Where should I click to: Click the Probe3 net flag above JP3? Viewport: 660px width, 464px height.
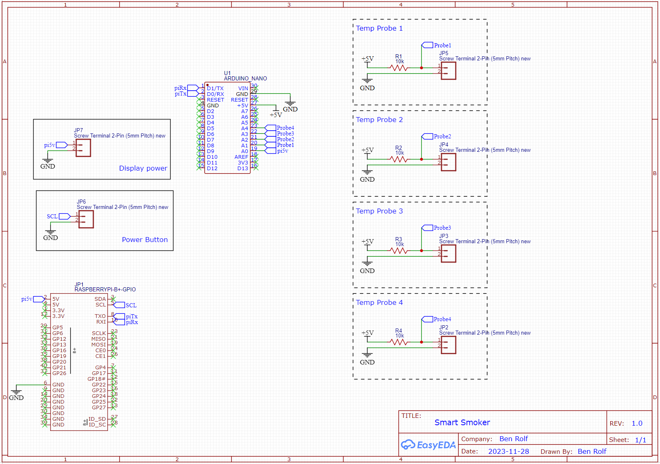[x=436, y=228]
